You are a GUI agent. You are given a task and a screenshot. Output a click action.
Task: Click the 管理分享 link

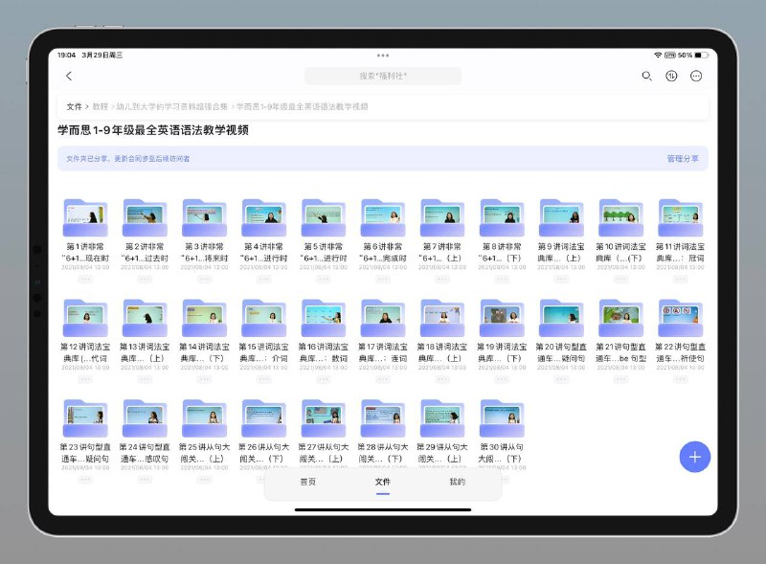682,158
